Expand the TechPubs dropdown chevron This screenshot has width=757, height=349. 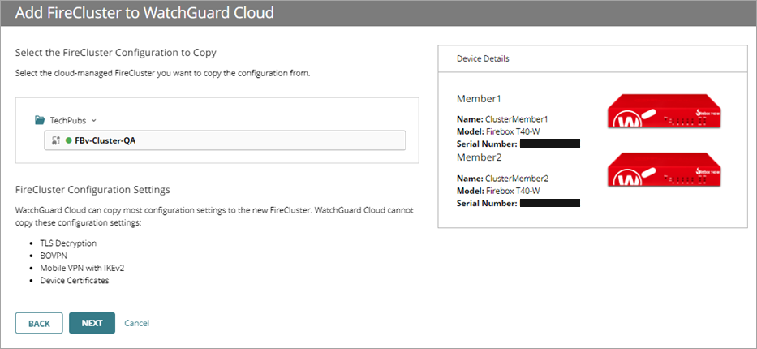94,120
